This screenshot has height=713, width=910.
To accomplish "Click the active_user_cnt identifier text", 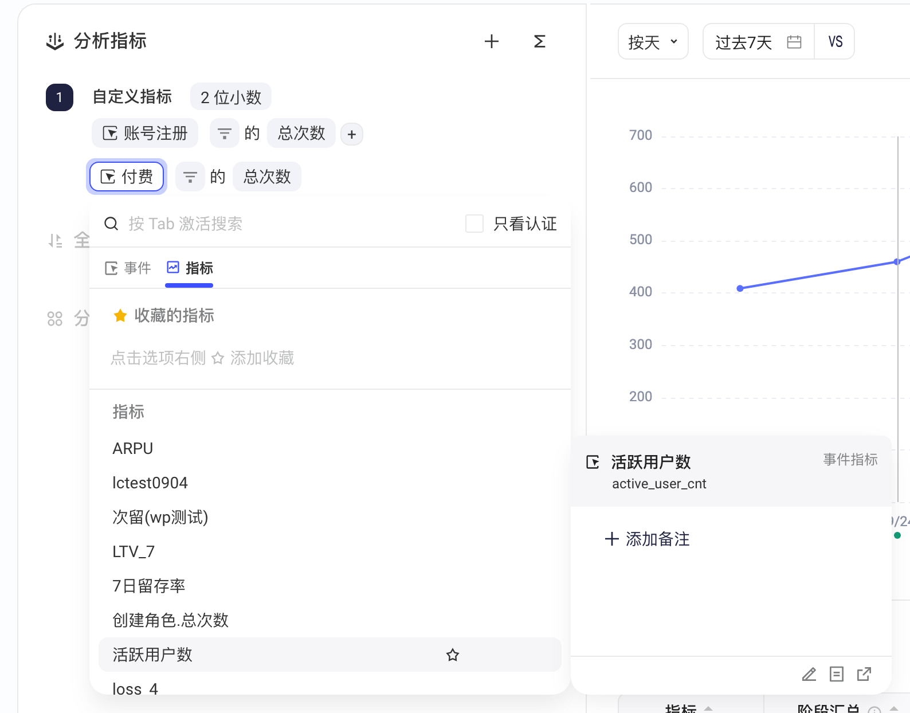I will pos(659,484).
